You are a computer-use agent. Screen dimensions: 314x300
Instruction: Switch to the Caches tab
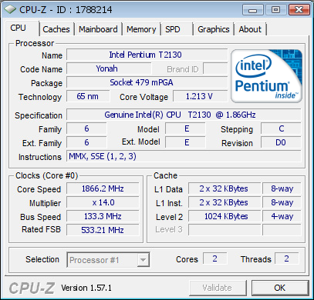tap(56, 29)
